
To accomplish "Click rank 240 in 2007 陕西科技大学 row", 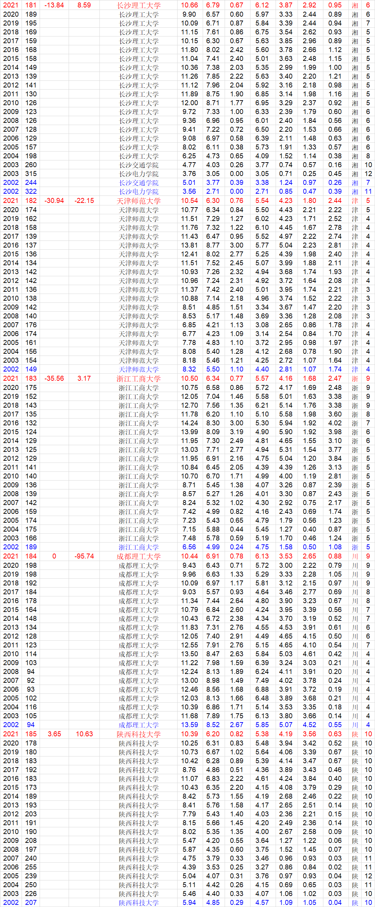I will pos(31,858).
